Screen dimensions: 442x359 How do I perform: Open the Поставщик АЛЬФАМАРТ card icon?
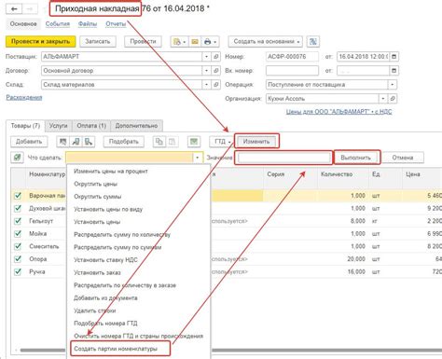(x=216, y=57)
